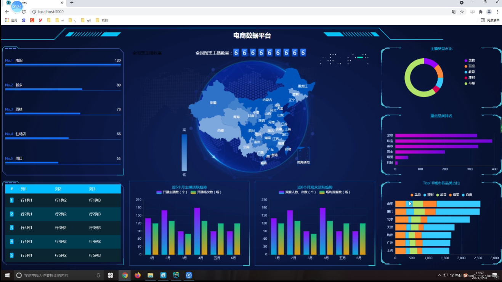Toggle 母婴 legend in donut chart
Screen dimensions: 502x282
coord(470,83)
